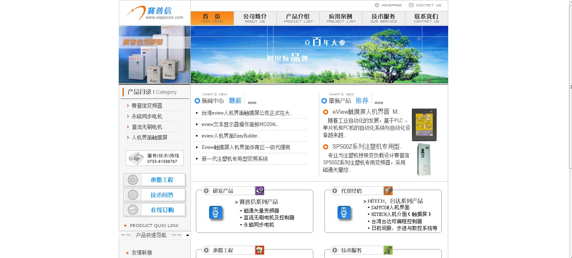Click the blue circle icon beside 最新产品
Screen dimensions: 572x258
(x=324, y=101)
